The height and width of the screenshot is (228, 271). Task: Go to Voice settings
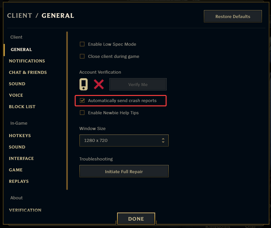[16, 95]
